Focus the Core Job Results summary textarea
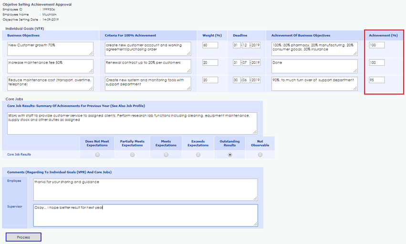The image size is (406, 244). coord(132,123)
